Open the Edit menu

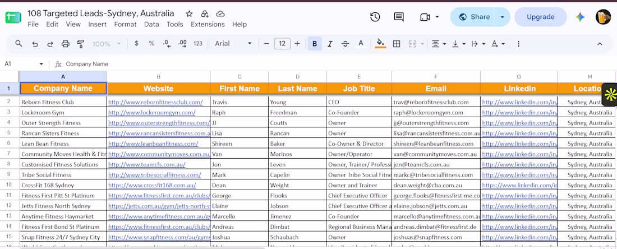(52, 24)
